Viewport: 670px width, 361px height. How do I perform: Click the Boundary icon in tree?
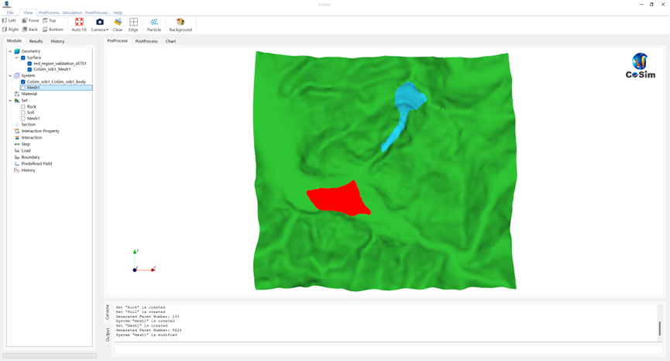coord(17,157)
